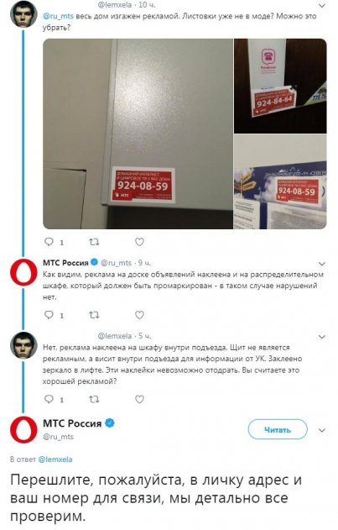Retweet the @lemxela tweet posted 5 hours ago
Screen dimensions: 338x530
[x=94, y=399]
